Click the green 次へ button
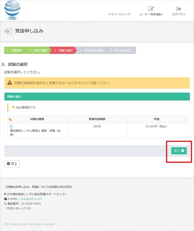This screenshot has width=194, height=231. click(179, 151)
